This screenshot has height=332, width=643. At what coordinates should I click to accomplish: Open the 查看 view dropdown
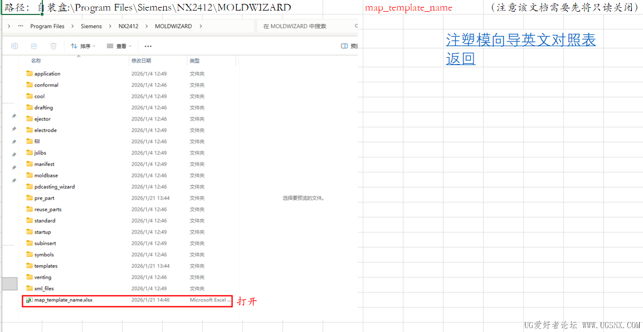[x=119, y=46]
